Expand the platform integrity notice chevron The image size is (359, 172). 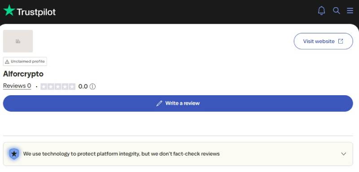click(x=343, y=154)
